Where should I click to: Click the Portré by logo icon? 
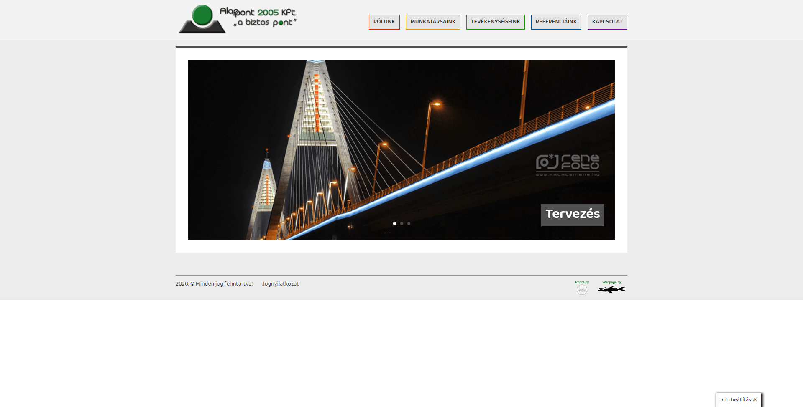[582, 288]
